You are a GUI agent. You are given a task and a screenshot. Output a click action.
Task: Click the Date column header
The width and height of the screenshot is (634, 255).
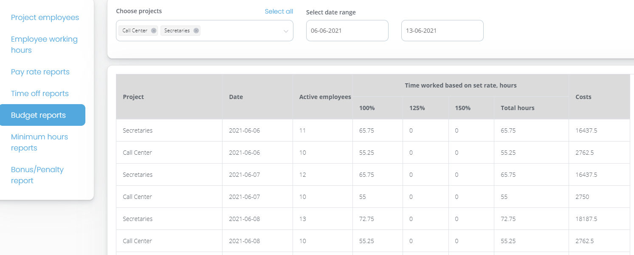pyautogui.click(x=257, y=97)
